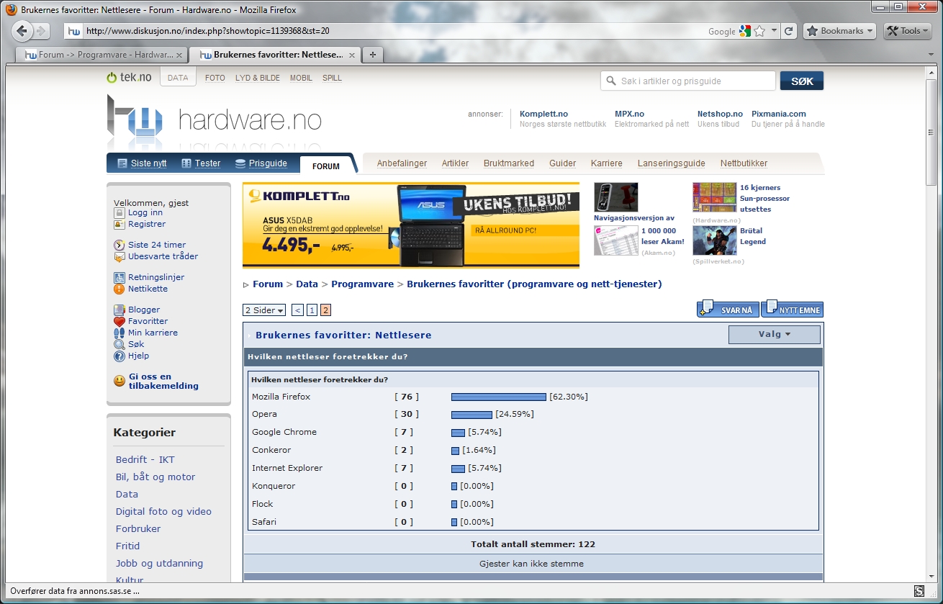
Task: Click the orange Nettikette icon
Action: coord(119,289)
